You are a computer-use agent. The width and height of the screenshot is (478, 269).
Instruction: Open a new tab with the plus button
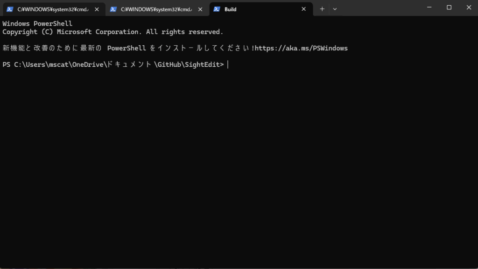click(x=322, y=9)
